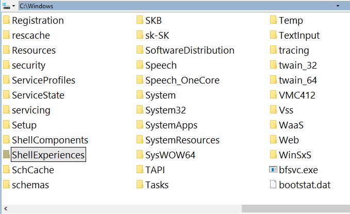Expand the C:\Windows path history dropdown

338,6
